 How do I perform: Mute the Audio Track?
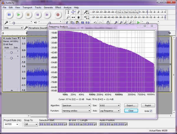coord(7,47)
